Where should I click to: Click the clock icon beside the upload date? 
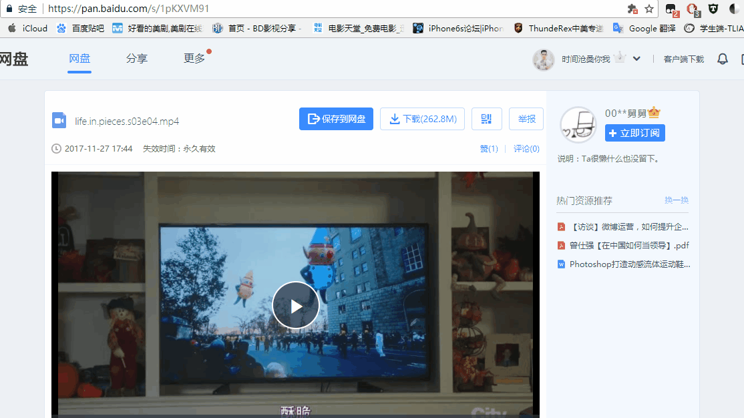click(55, 148)
